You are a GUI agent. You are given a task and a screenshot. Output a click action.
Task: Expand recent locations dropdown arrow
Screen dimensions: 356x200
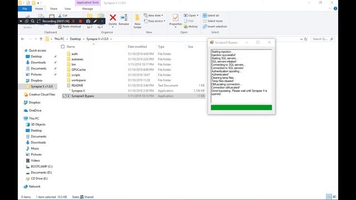pyautogui.click(x=36, y=39)
